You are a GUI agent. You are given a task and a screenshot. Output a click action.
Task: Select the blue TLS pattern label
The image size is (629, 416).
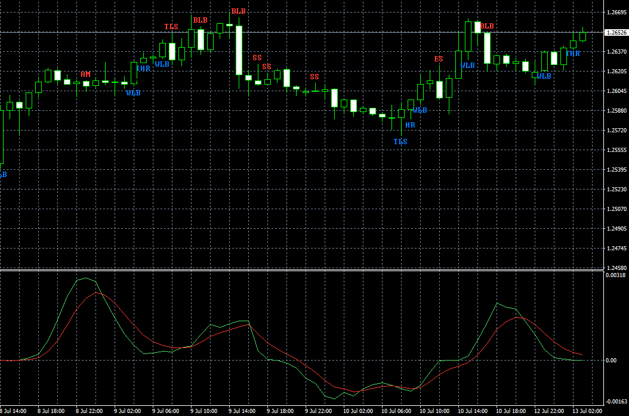click(400, 141)
